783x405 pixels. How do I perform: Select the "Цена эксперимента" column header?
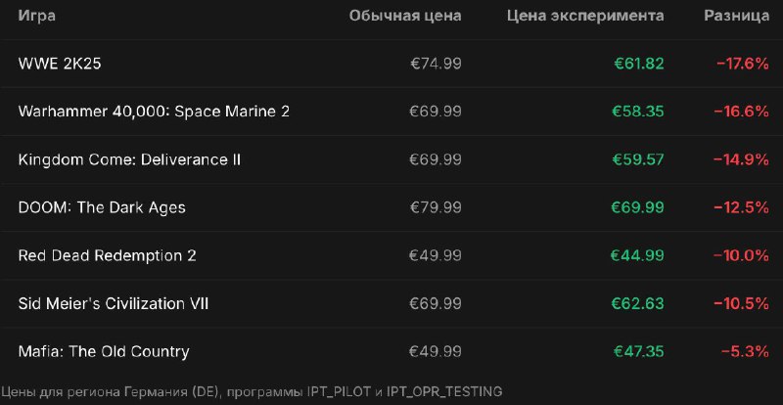(585, 16)
